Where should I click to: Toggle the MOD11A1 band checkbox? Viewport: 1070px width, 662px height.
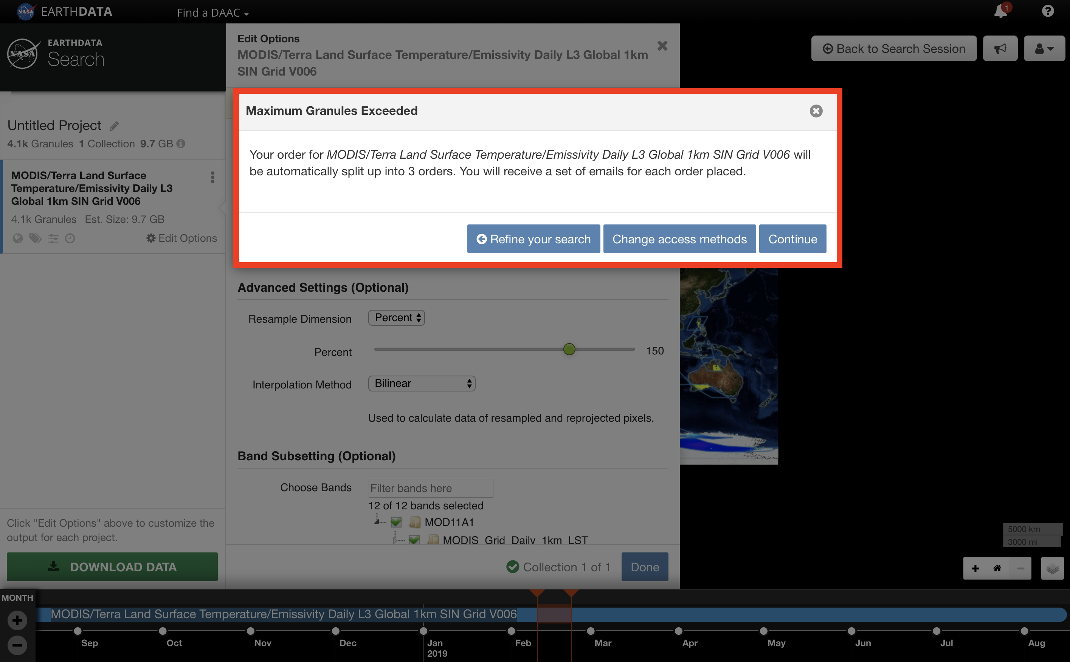[x=396, y=522]
